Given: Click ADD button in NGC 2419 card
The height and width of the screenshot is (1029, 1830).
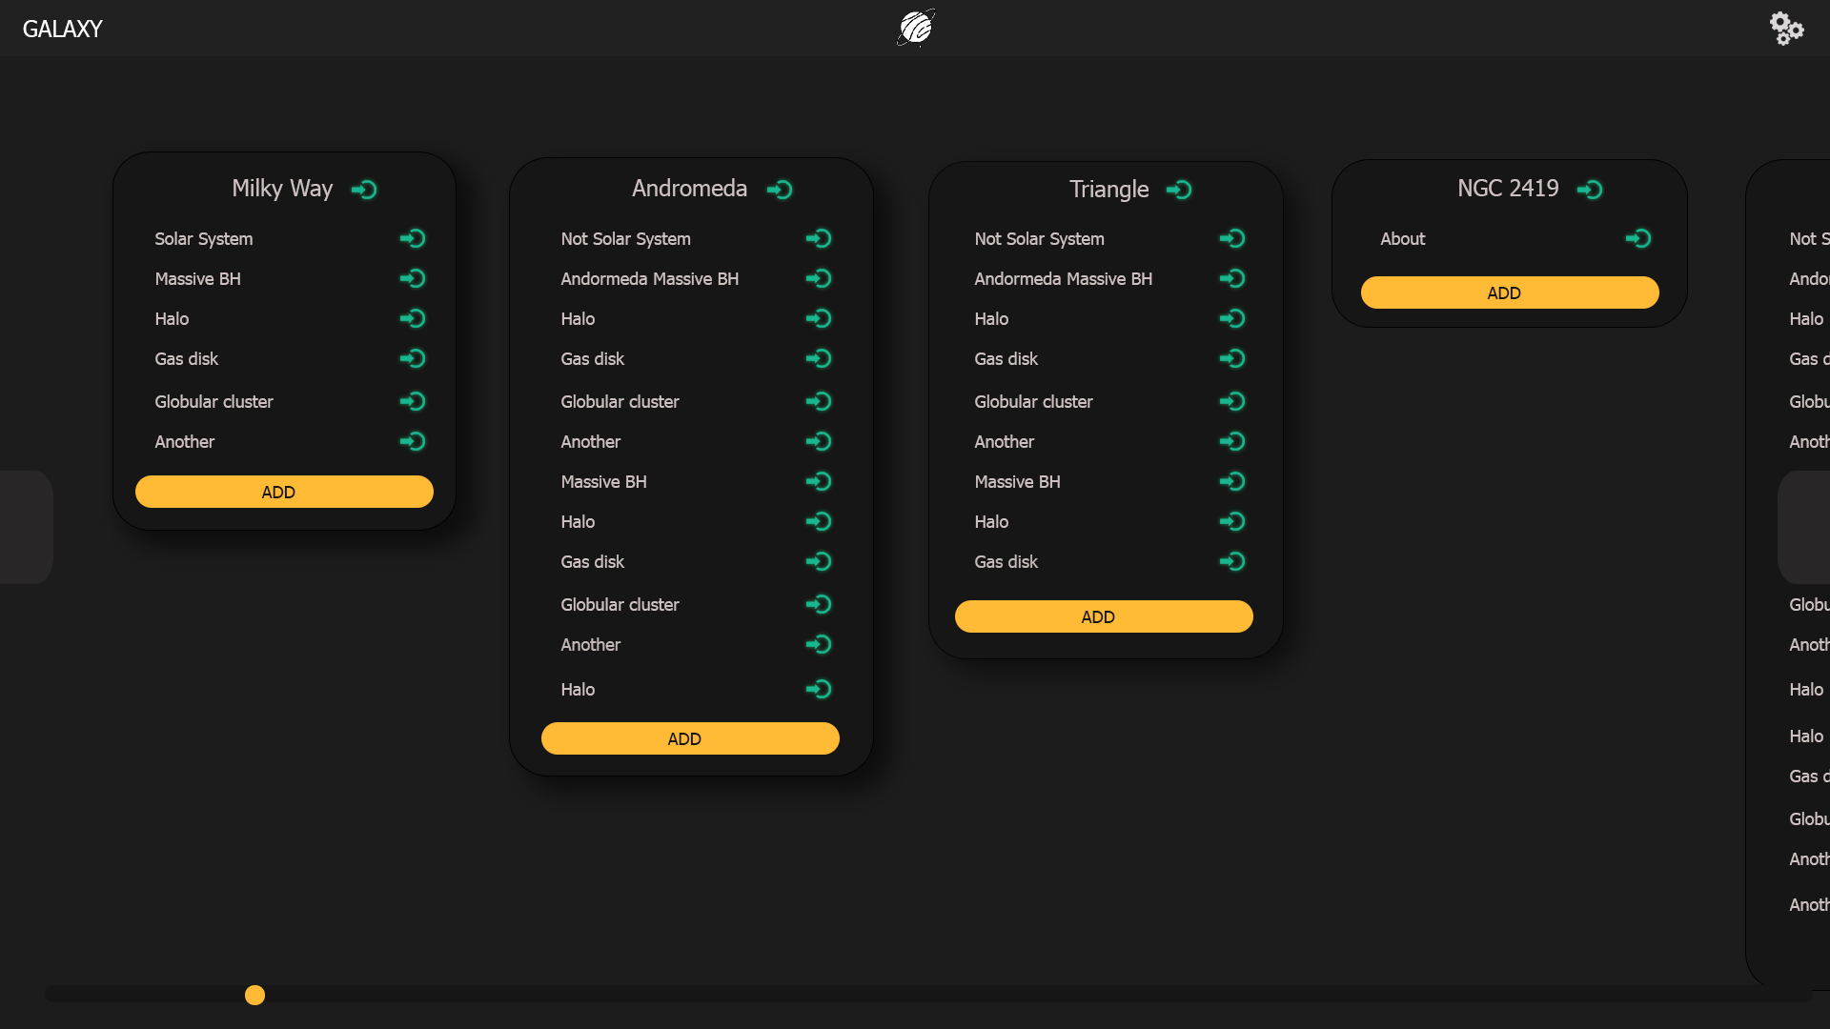Looking at the screenshot, I should [x=1510, y=293].
